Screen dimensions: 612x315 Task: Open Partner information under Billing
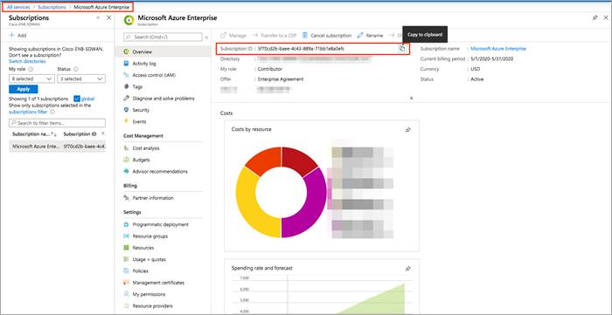coord(153,198)
